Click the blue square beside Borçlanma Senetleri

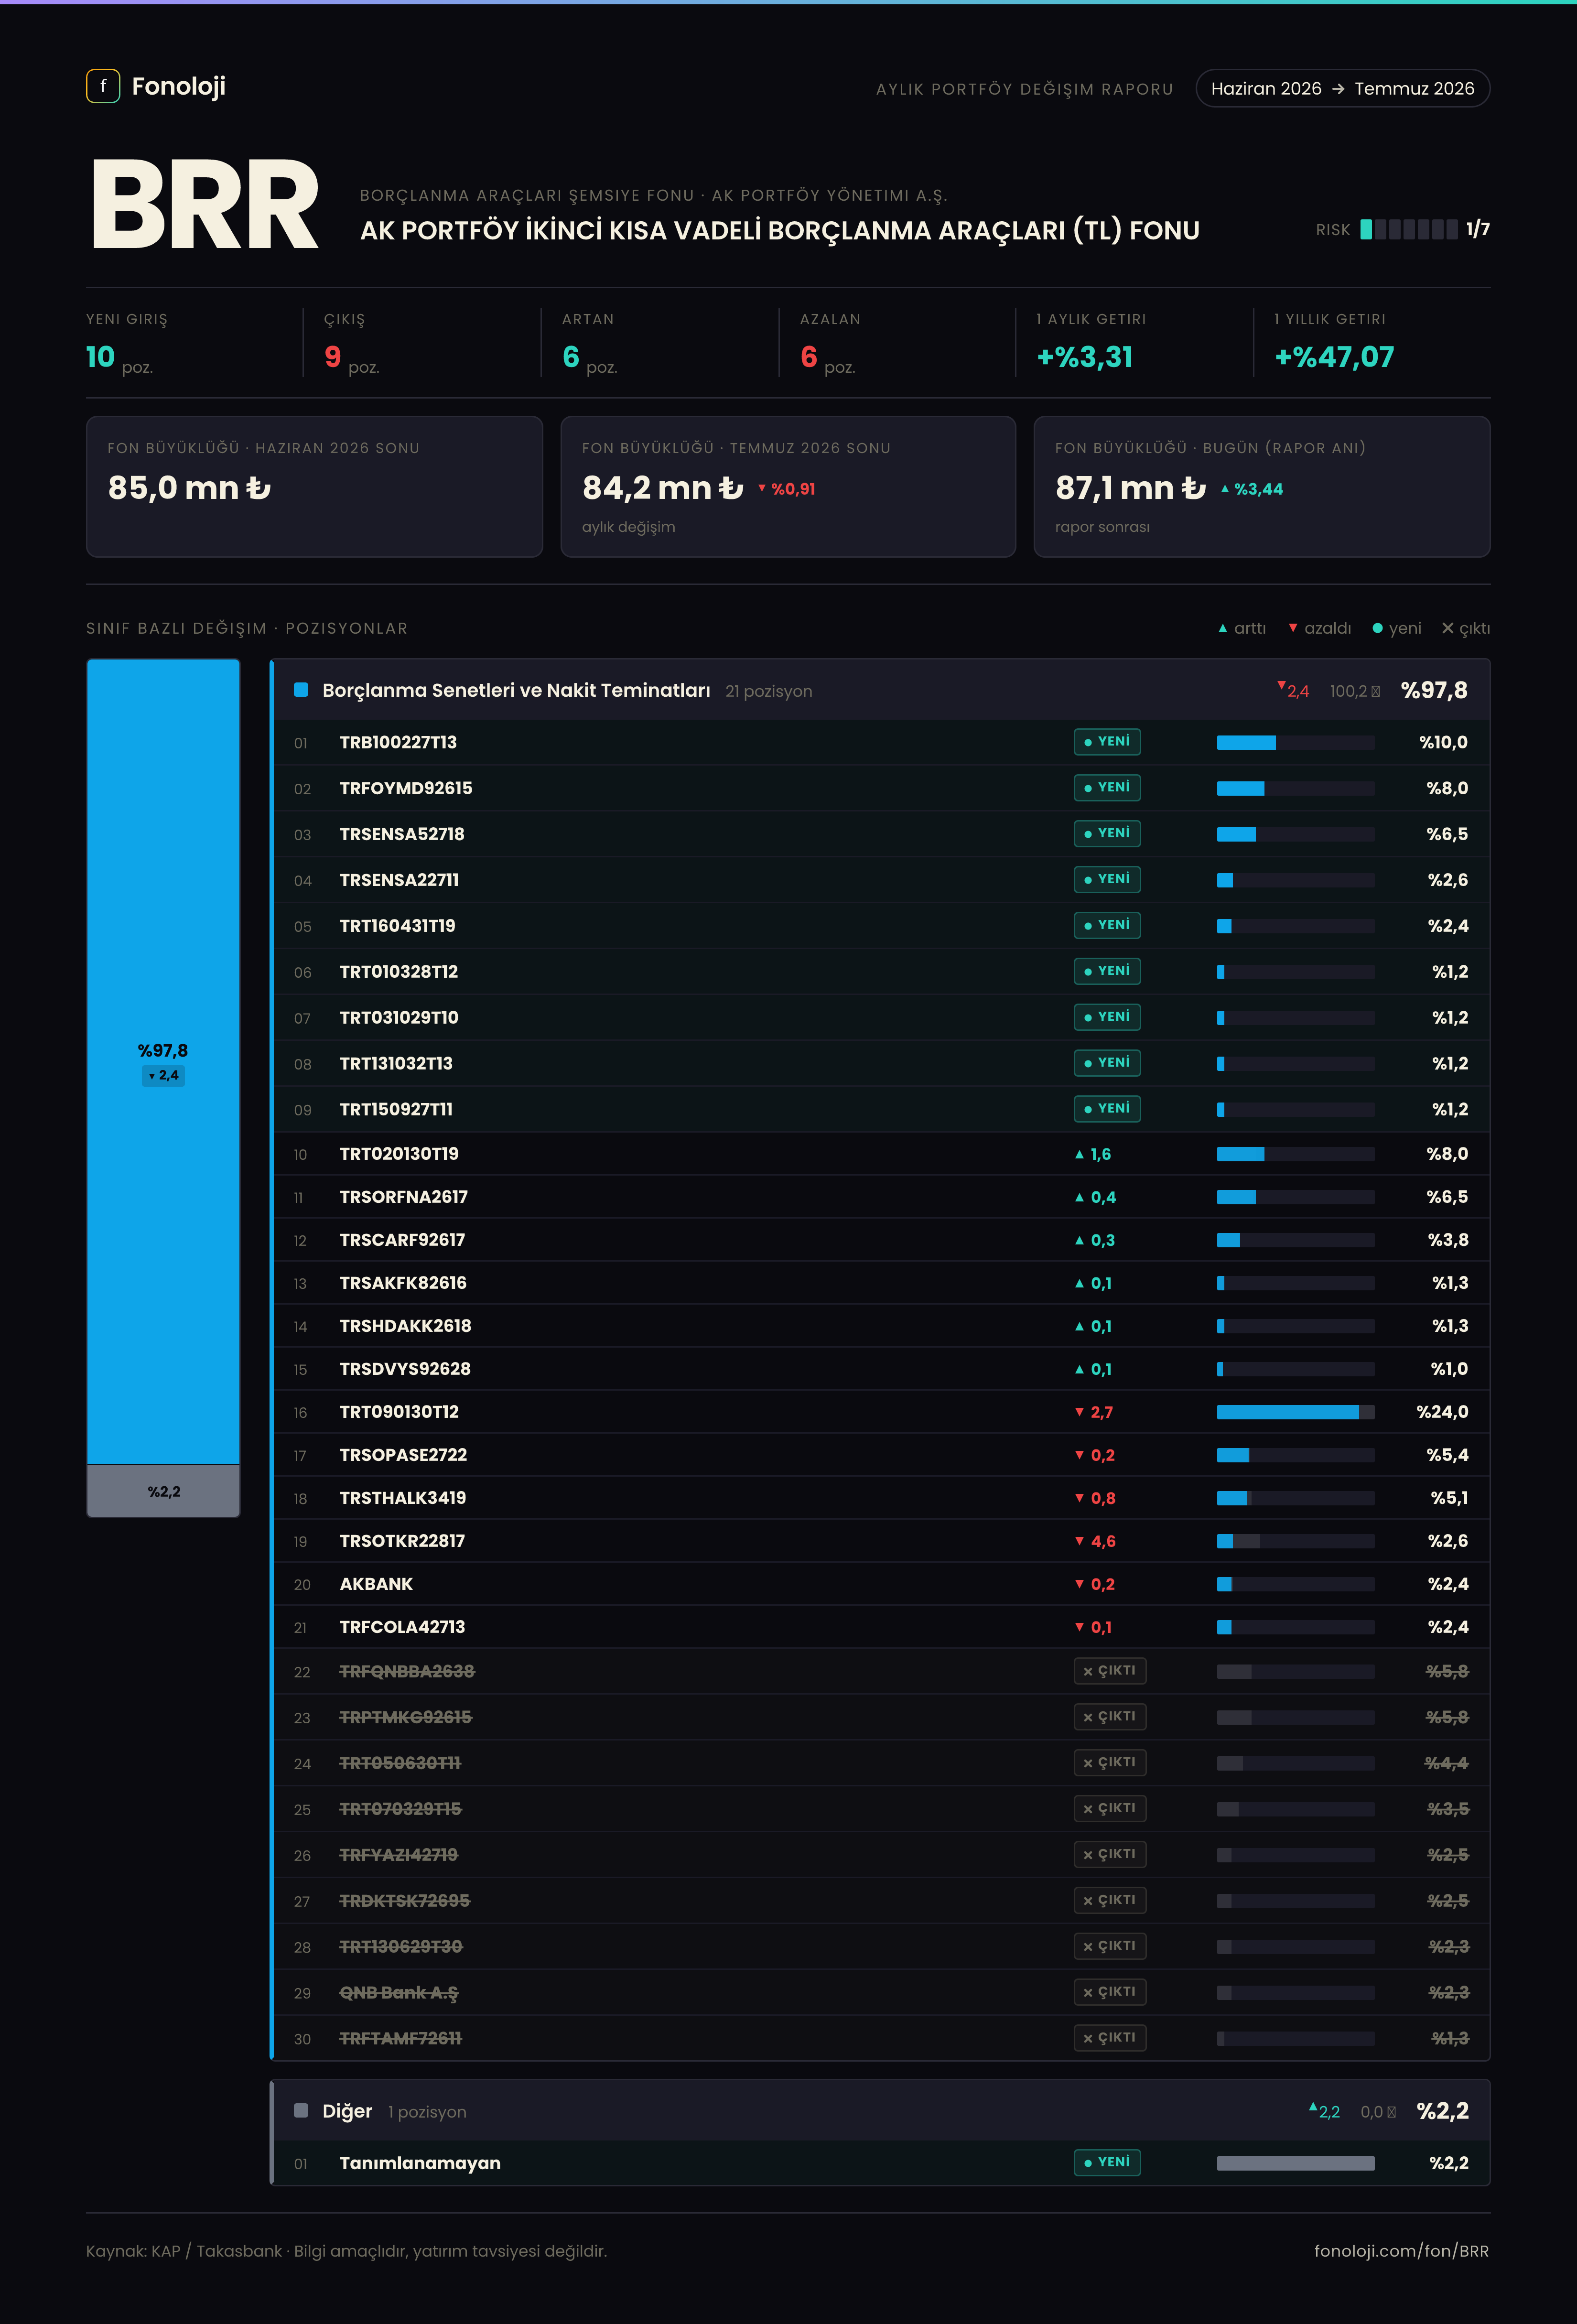click(301, 690)
